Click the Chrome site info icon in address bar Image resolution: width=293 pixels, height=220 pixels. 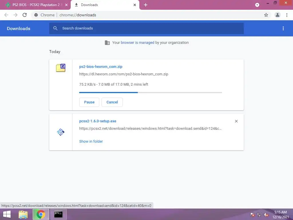[x=36, y=15]
